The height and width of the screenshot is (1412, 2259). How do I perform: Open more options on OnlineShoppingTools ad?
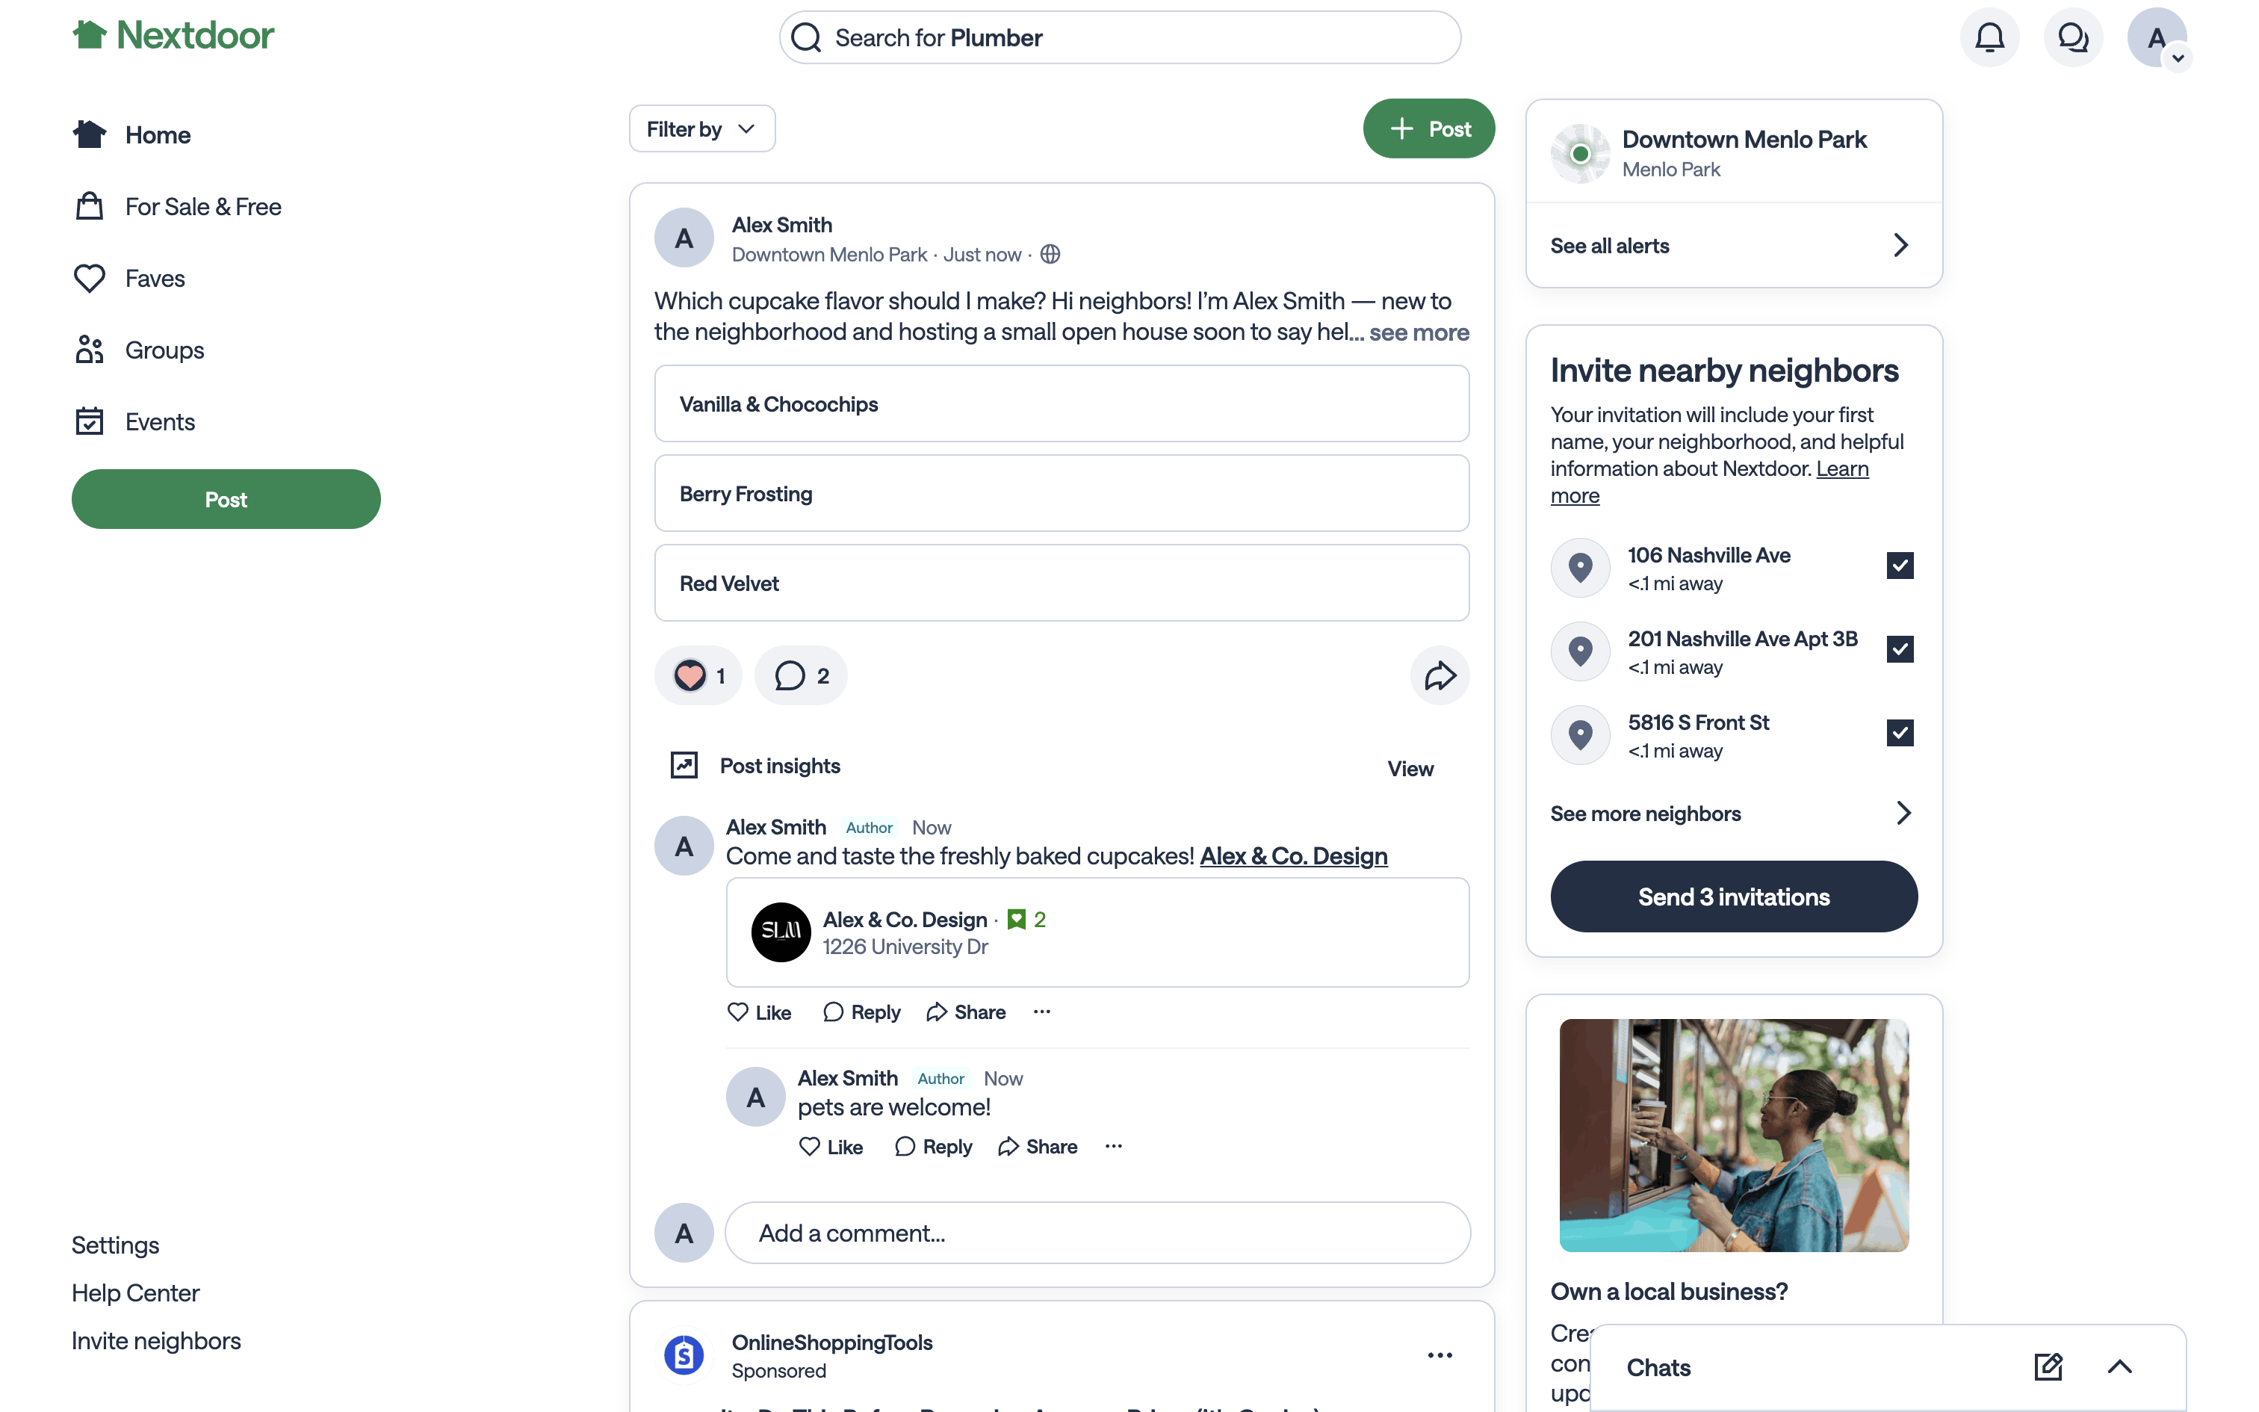tap(1440, 1355)
